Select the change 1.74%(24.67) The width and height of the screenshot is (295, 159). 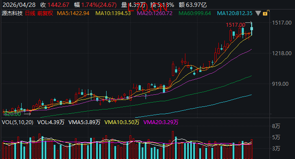tap(99, 5)
